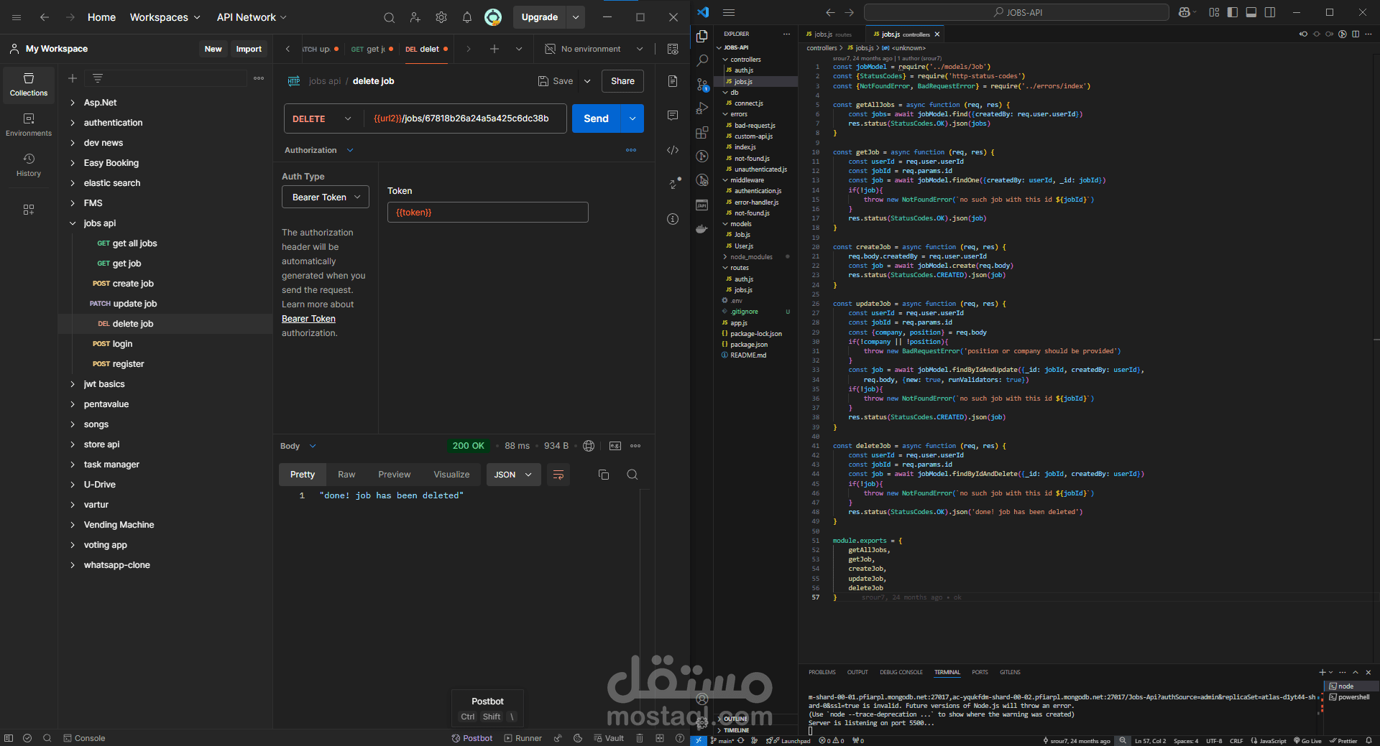Click the blue Send button

pos(596,118)
